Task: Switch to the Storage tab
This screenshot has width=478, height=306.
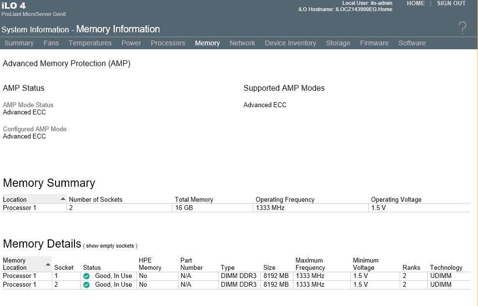Action: (x=338, y=43)
